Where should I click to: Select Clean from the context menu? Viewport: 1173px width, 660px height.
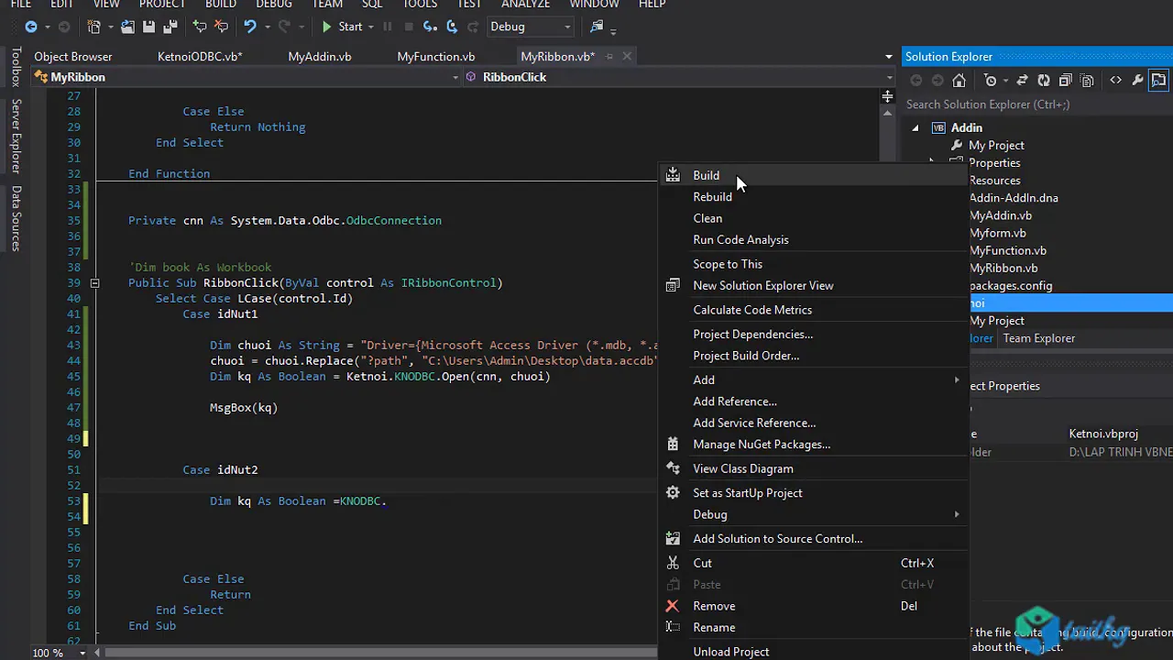(x=814, y=218)
